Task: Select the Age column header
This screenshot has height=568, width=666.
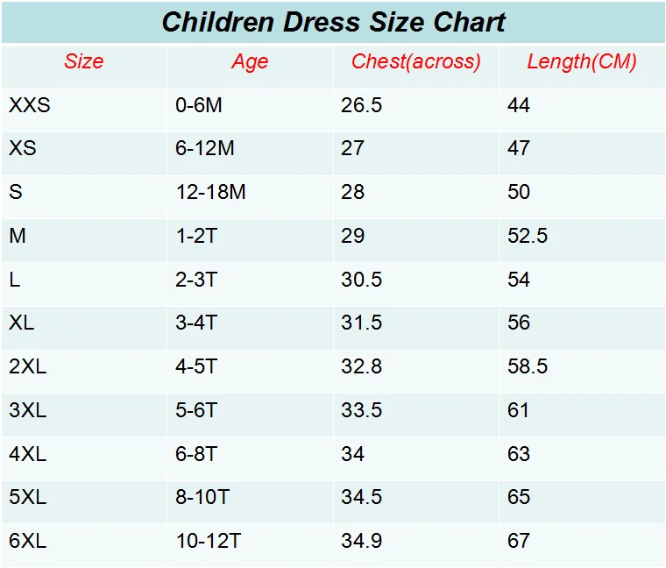Action: [x=250, y=62]
